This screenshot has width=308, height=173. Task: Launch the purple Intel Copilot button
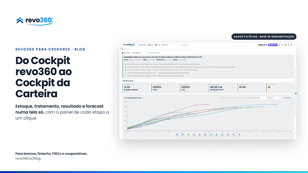click(273, 45)
